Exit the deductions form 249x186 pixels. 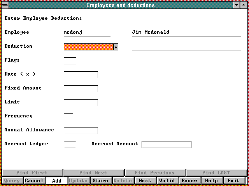tap(233, 181)
